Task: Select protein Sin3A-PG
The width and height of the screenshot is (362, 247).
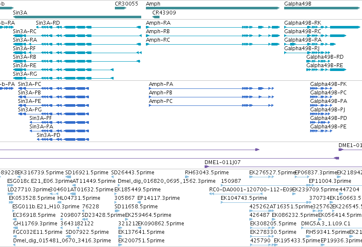Action: point(54,114)
